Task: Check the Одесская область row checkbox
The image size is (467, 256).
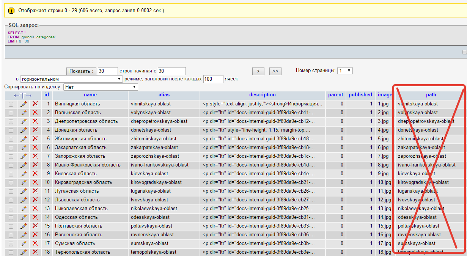Action: tap(11, 218)
